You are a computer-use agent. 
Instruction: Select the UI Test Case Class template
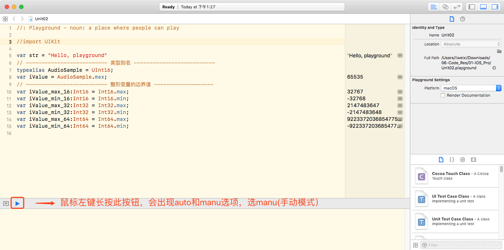(x=455, y=199)
